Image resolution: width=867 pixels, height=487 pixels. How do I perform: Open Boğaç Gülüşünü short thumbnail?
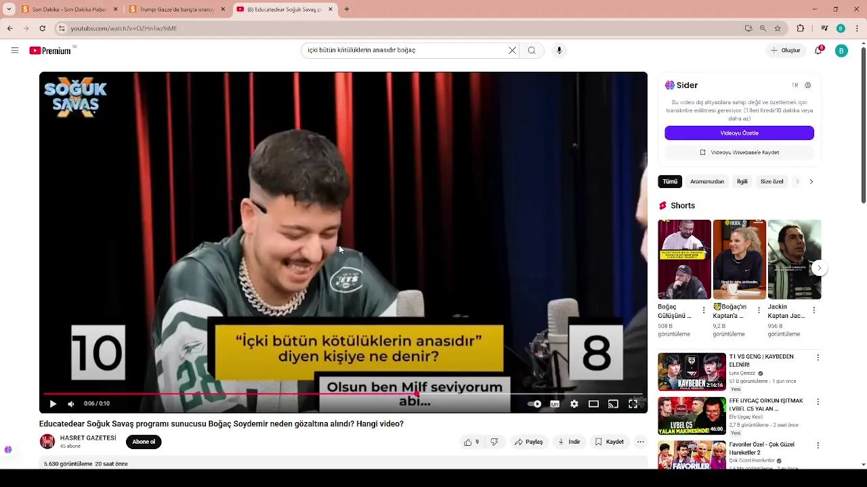[684, 259]
